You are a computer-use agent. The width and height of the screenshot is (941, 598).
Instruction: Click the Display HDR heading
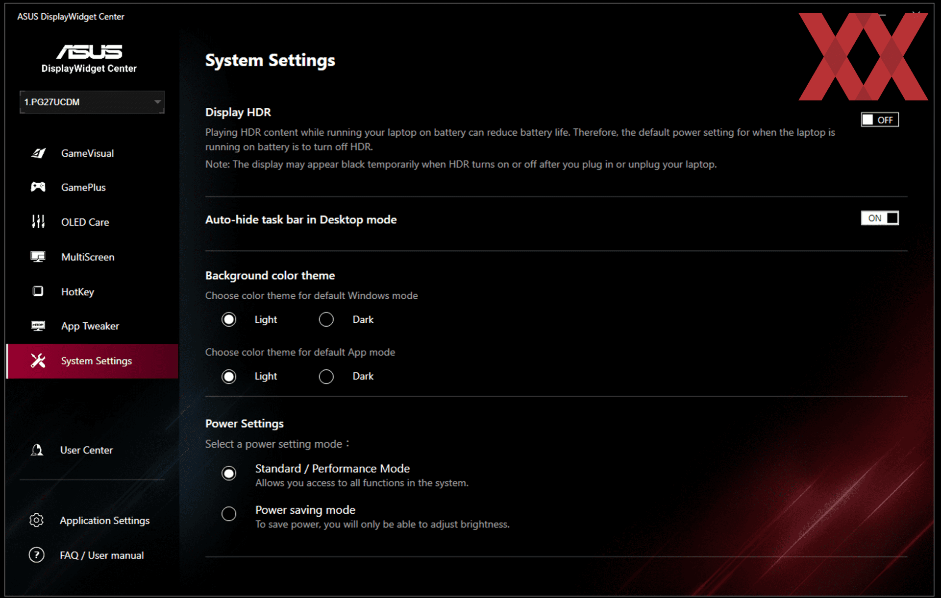click(x=238, y=112)
